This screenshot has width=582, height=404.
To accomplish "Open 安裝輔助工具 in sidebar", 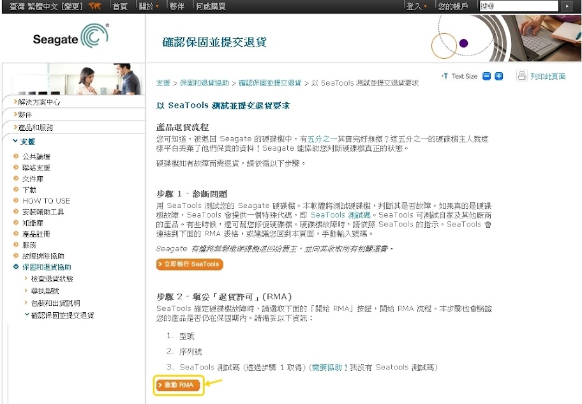I will click(x=43, y=212).
